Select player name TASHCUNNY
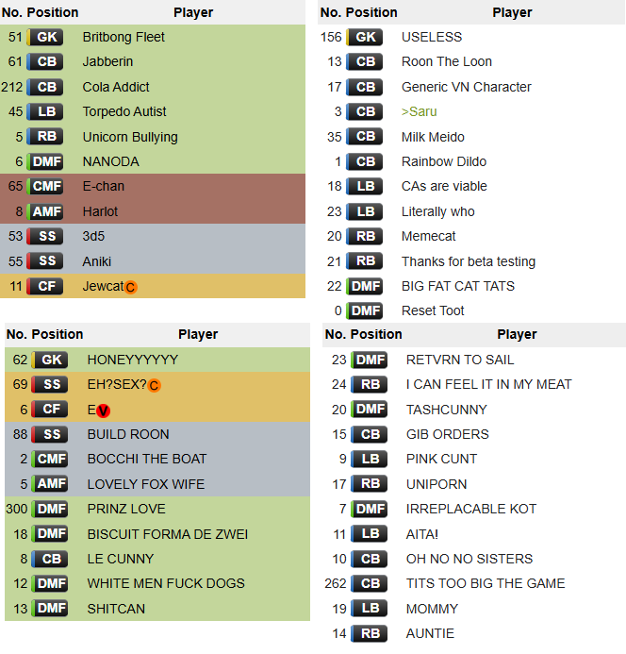Viewport: 626px width, 654px height. [x=446, y=410]
